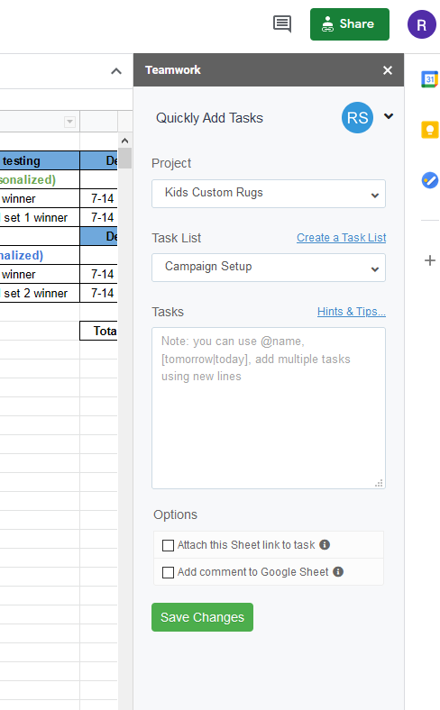Open the comment history icon
440x710 pixels.
(282, 24)
